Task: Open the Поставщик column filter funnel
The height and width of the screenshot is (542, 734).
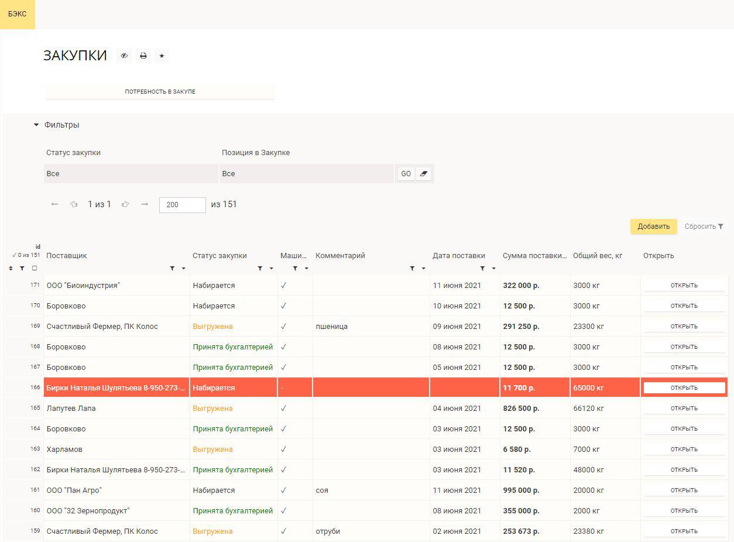Action: click(172, 268)
